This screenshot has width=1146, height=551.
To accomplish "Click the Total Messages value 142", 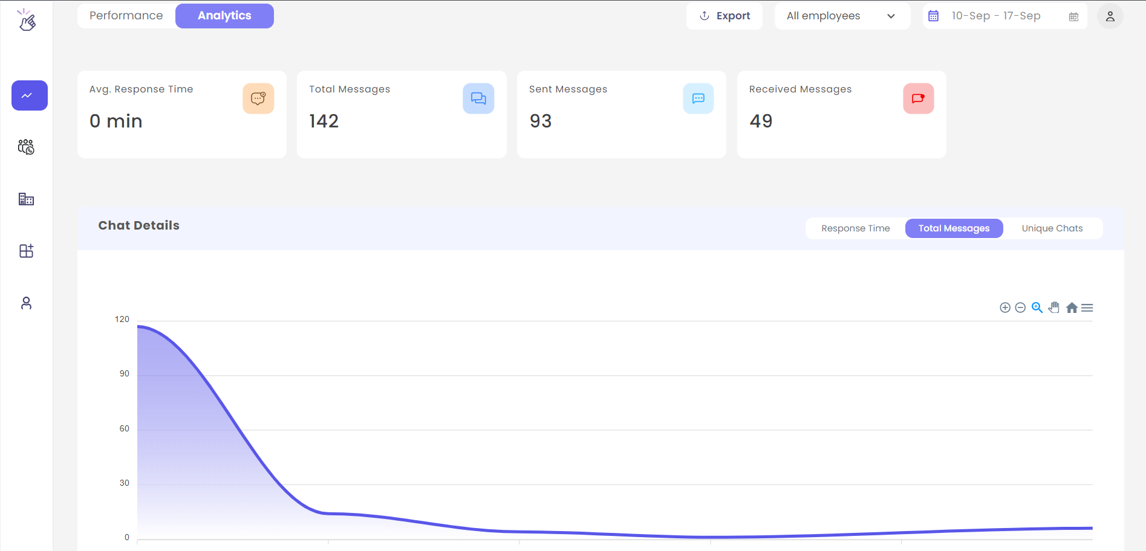I will 324,121.
